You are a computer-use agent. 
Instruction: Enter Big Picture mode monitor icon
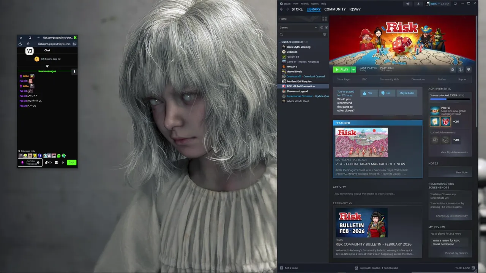[455, 4]
